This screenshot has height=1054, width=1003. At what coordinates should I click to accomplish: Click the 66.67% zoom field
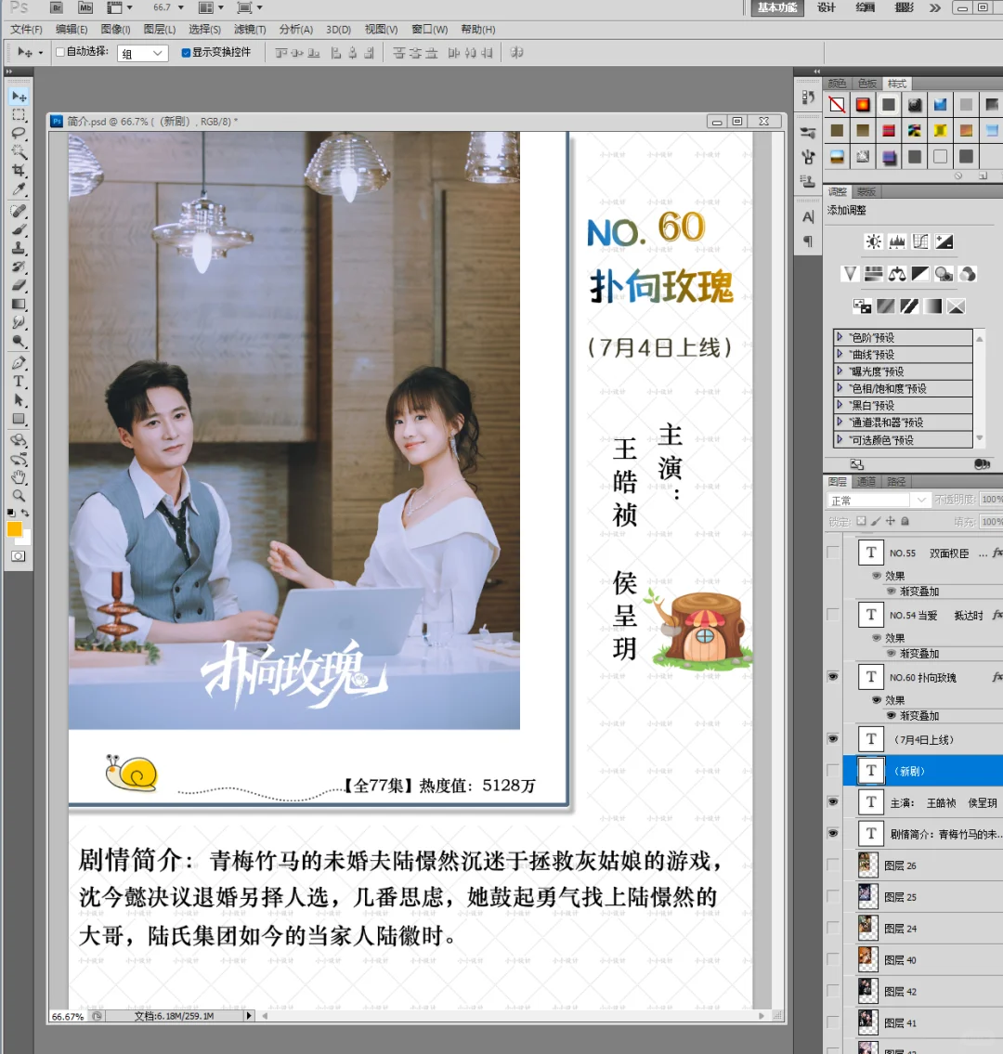point(68,1016)
